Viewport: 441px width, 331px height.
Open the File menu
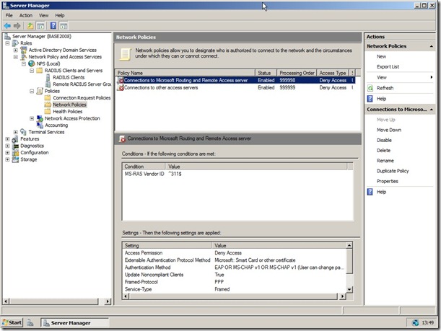(9, 15)
